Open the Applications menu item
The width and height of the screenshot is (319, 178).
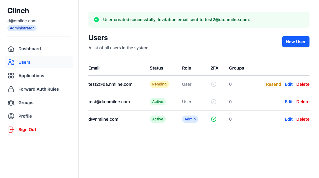(31, 76)
